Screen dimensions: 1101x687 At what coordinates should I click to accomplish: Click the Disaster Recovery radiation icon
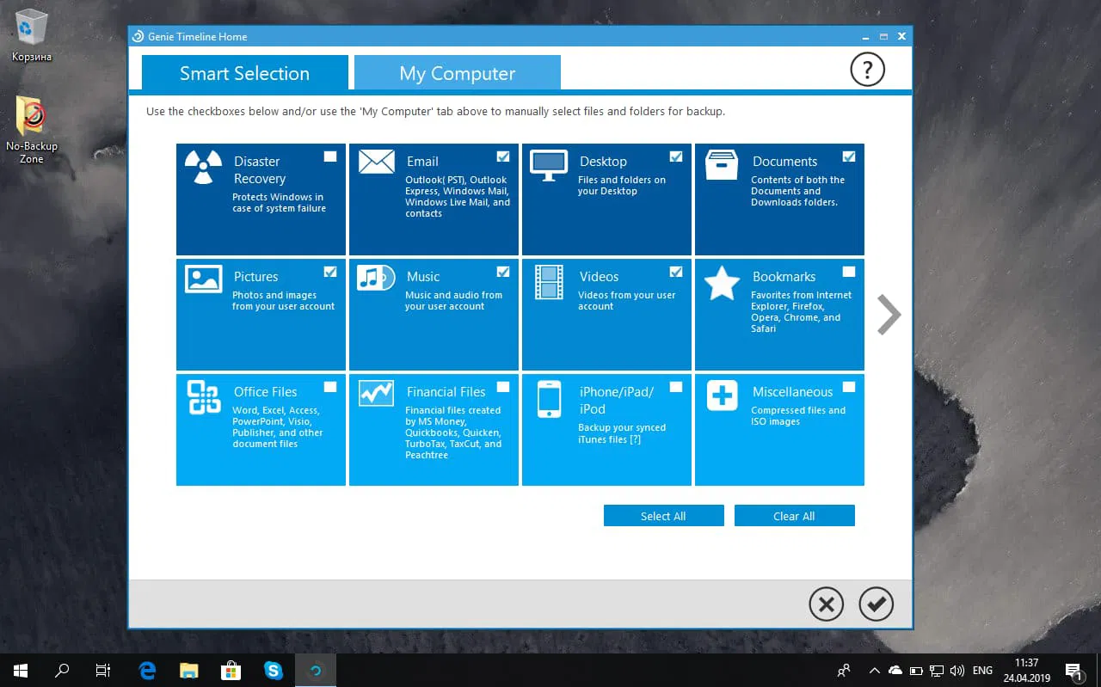click(x=204, y=167)
